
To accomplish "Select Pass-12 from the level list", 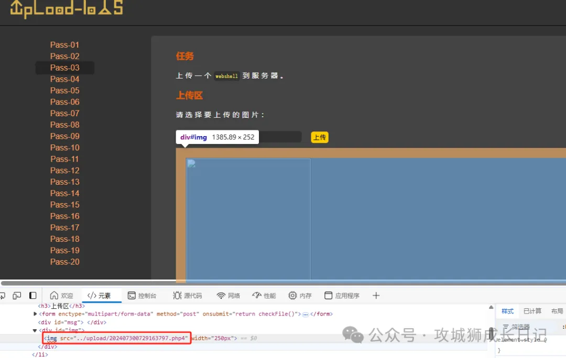I will (65, 170).
